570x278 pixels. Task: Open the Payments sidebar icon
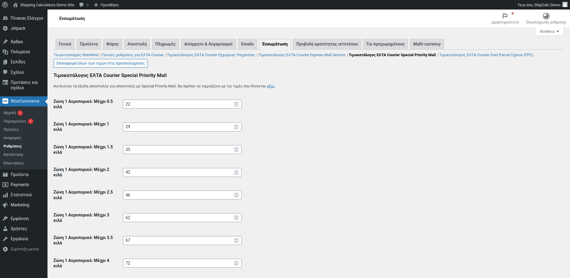pos(5,185)
